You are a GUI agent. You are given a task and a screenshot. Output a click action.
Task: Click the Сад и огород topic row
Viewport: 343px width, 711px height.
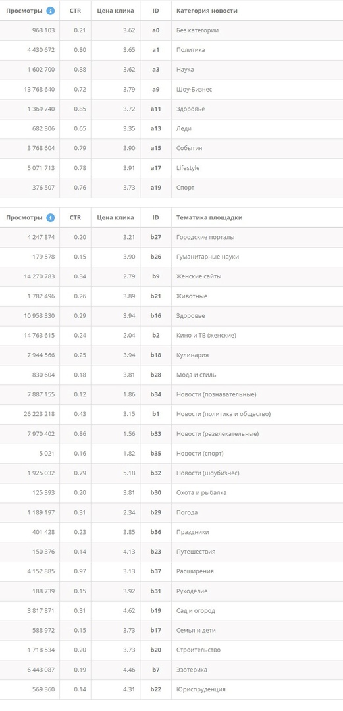[x=171, y=611]
